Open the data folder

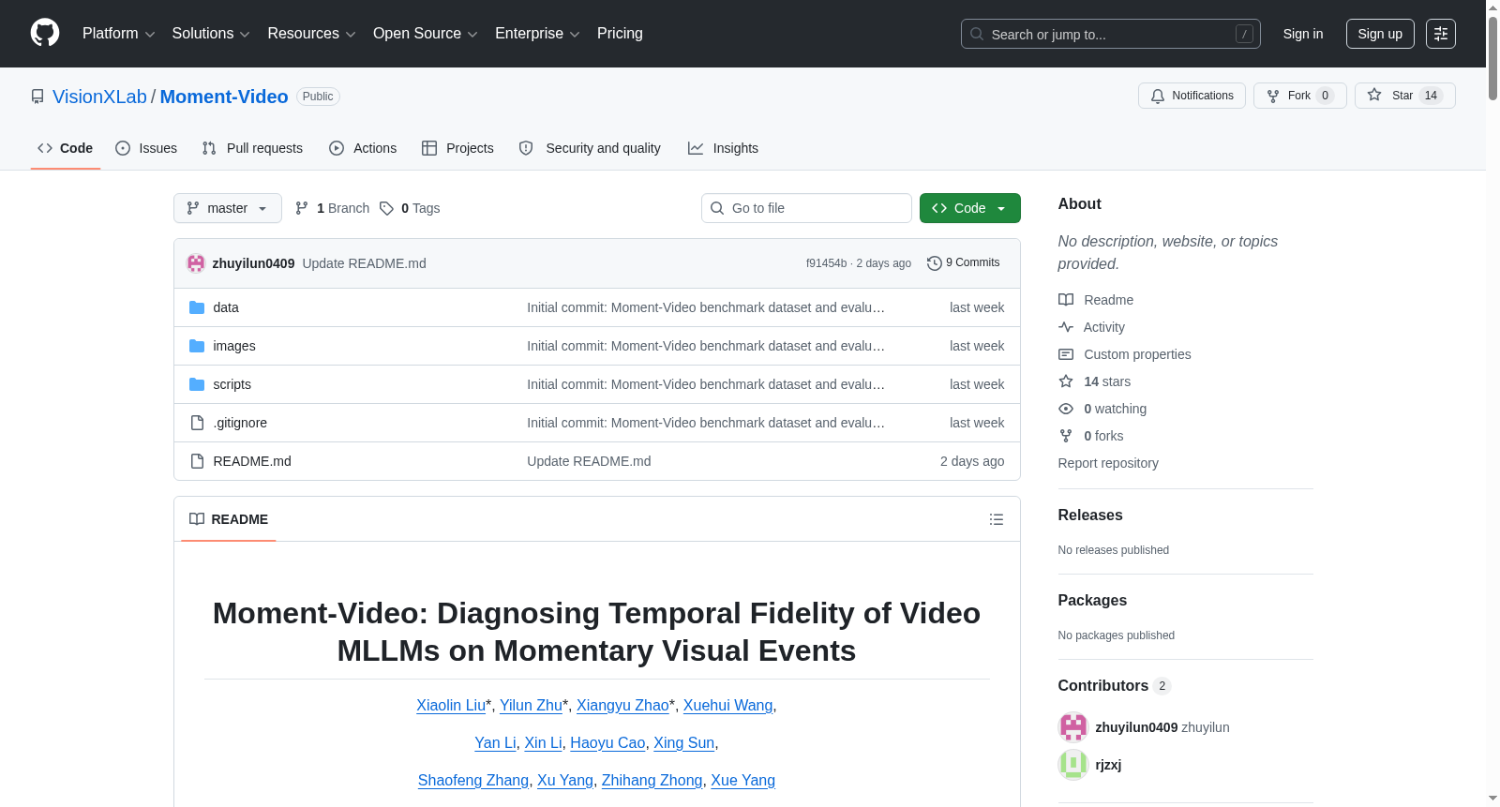[226, 307]
